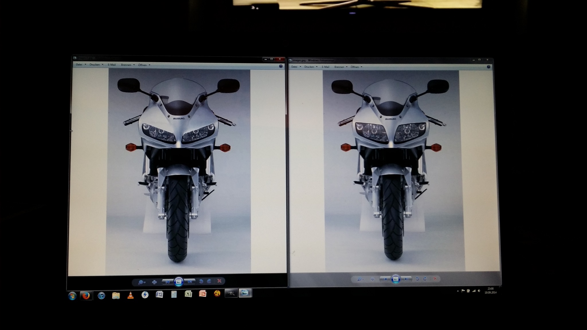The height and width of the screenshot is (330, 587).
Task: Rotate clockwise in the right photo viewer
Action: [425, 279]
